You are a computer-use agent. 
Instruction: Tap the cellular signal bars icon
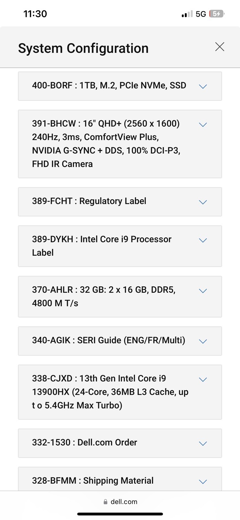point(186,14)
